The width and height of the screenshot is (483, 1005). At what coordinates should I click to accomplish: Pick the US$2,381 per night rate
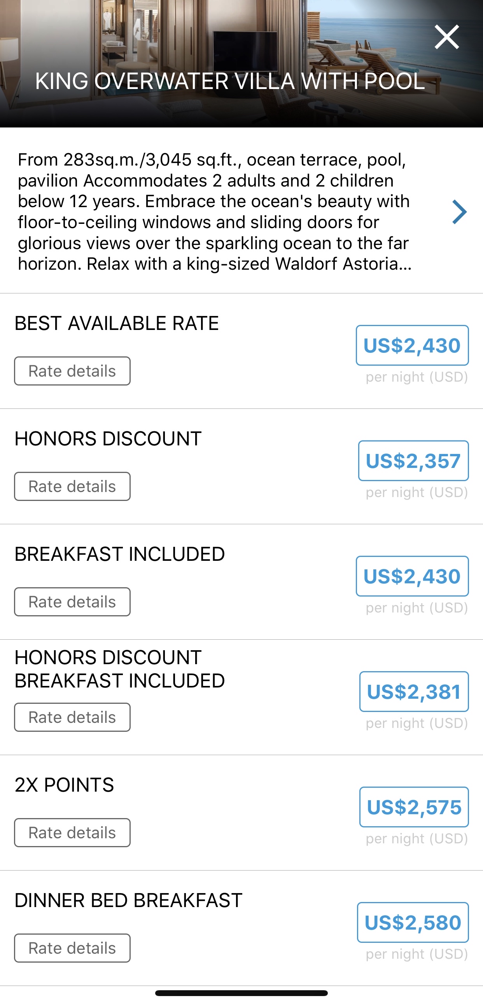414,692
